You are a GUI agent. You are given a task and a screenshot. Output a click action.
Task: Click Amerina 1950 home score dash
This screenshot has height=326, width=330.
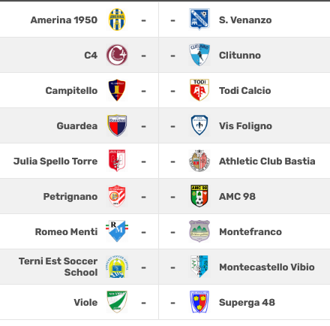143,20
